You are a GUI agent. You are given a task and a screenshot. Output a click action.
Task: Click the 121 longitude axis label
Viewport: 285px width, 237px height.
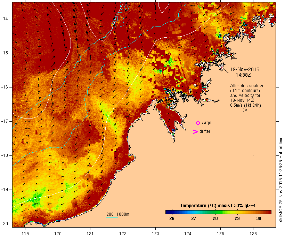90,234
